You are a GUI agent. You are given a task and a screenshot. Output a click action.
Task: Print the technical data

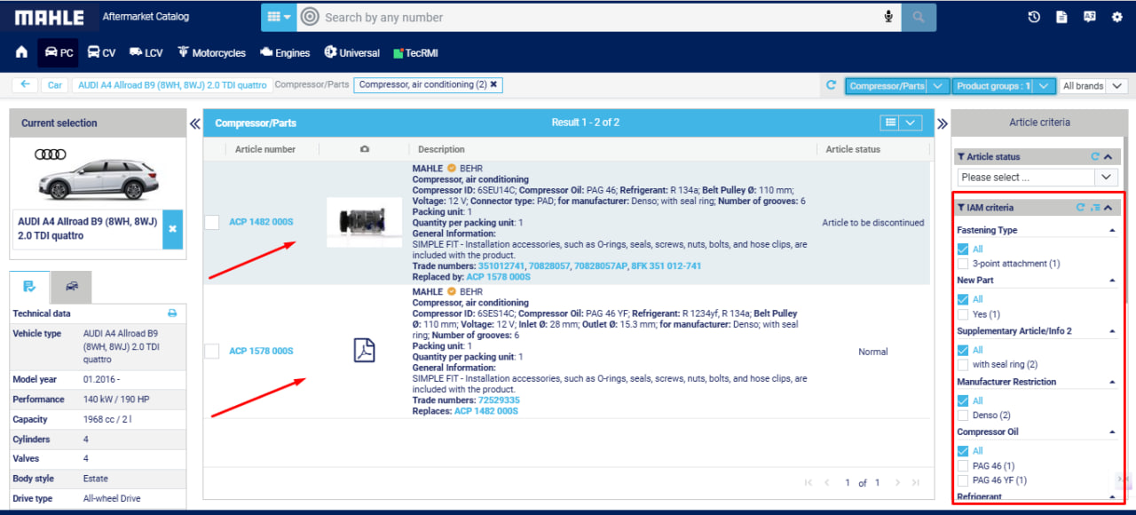click(172, 313)
